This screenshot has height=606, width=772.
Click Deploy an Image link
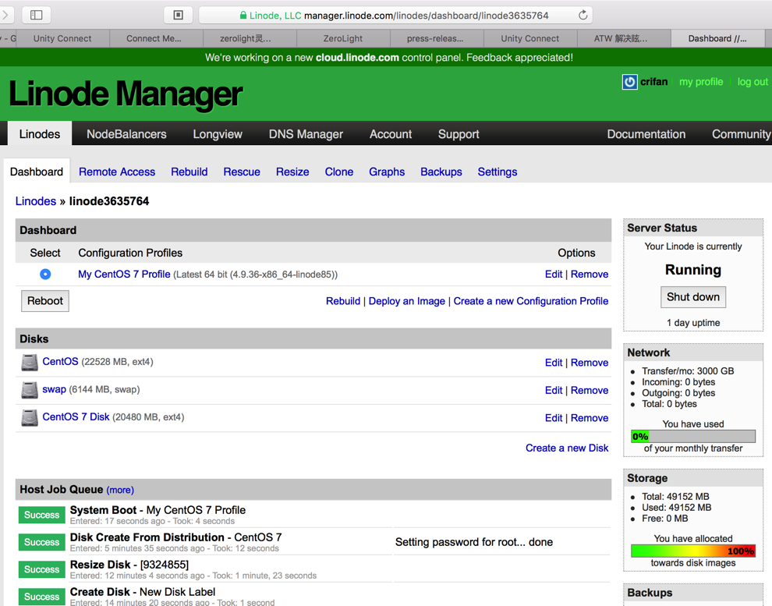pos(407,301)
